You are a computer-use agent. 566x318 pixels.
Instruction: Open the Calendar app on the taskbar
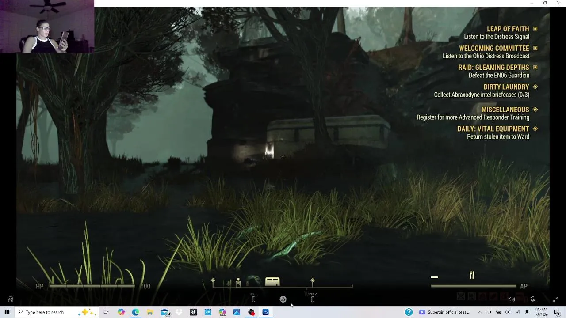[x=208, y=312]
